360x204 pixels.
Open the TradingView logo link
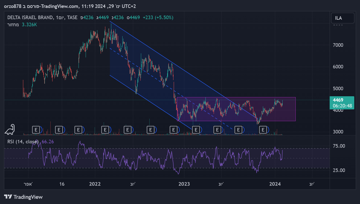click(x=24, y=197)
